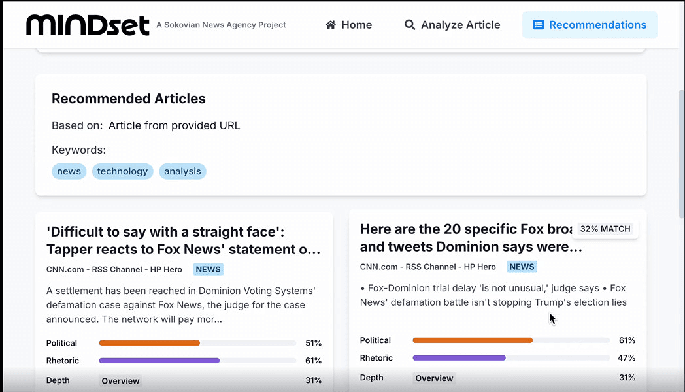The height and width of the screenshot is (392, 685).
Task: Click the orange Political bar at 51%
Action: (x=149, y=343)
